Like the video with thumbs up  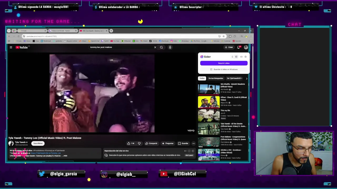click(x=131, y=143)
